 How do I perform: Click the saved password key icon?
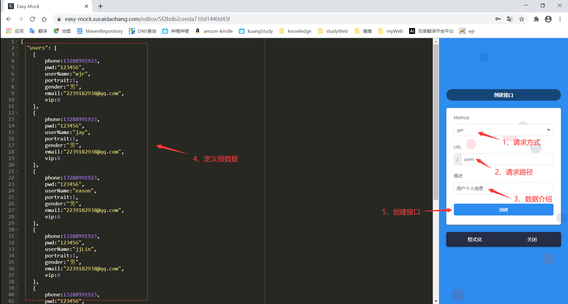pyautogui.click(x=498, y=19)
